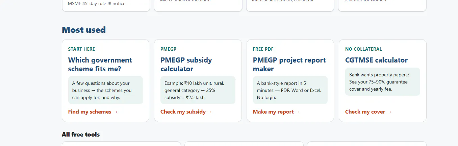Click the bank-style report description box
The width and height of the screenshot is (458, 146).
(290, 90)
